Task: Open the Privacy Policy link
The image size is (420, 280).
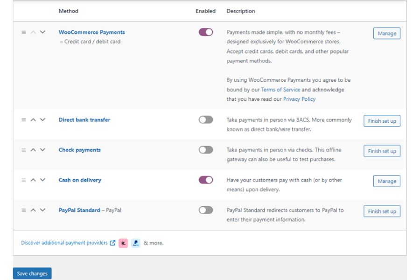Action: click(x=299, y=99)
